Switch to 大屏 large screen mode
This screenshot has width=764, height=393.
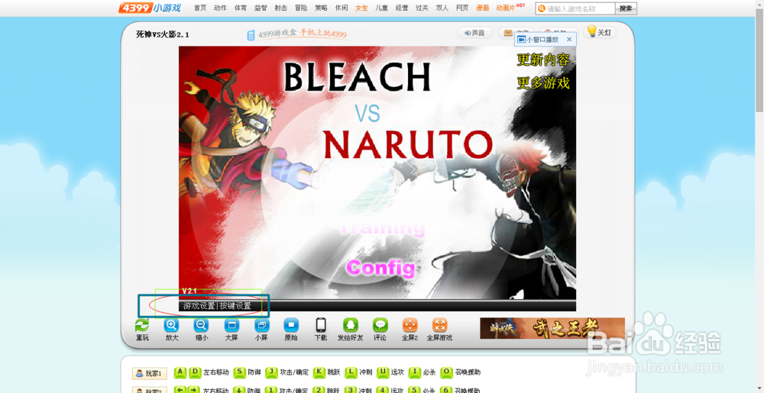click(231, 325)
